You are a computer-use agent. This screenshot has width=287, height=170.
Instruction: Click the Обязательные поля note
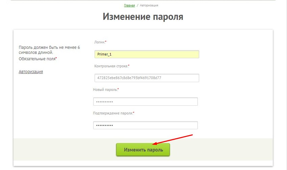coord(37,59)
